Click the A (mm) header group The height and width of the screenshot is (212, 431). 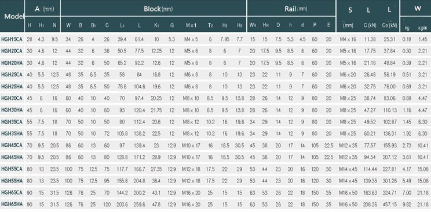tap(43, 9)
